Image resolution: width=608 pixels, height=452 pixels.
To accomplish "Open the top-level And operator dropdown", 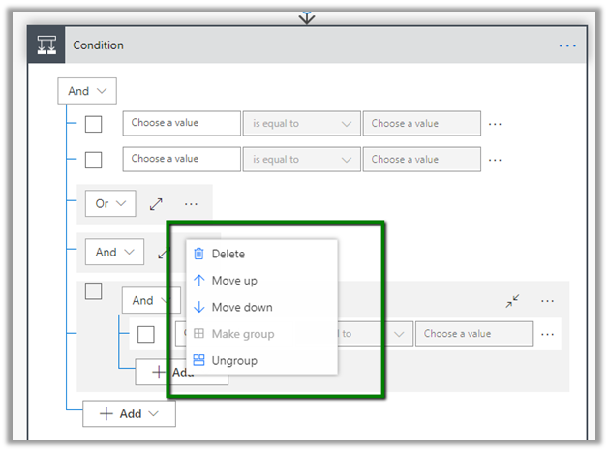I will tap(86, 91).
